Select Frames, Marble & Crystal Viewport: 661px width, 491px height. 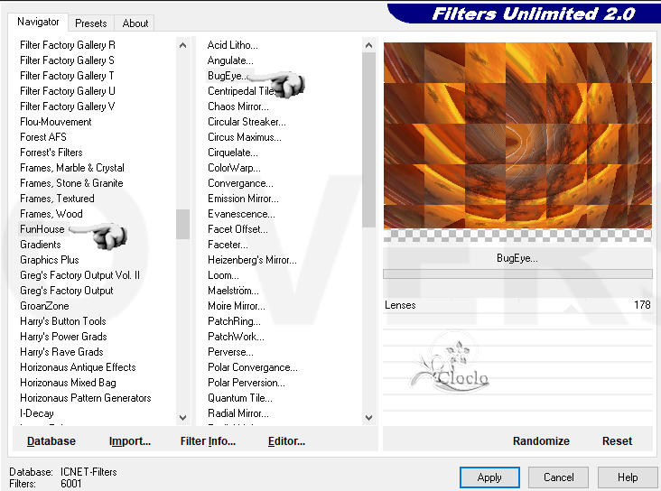(72, 168)
